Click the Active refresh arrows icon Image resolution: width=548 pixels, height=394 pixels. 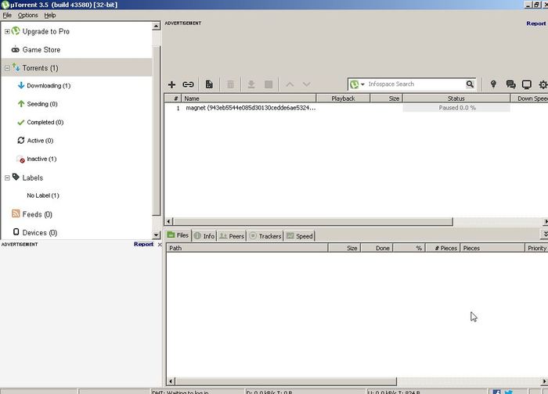click(21, 140)
